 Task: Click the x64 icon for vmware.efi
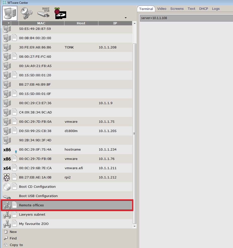pos(7,168)
